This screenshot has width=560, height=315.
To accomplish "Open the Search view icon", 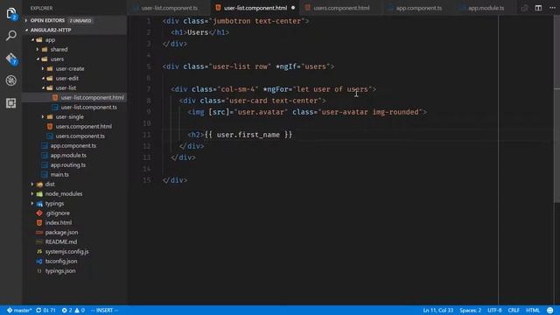I will pyautogui.click(x=11, y=35).
